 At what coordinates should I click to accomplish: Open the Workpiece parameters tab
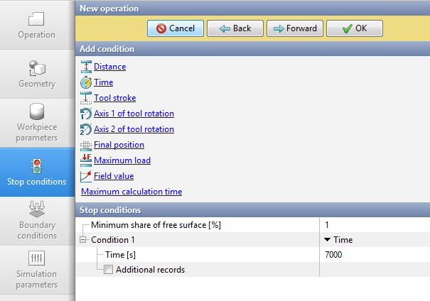[x=37, y=123]
